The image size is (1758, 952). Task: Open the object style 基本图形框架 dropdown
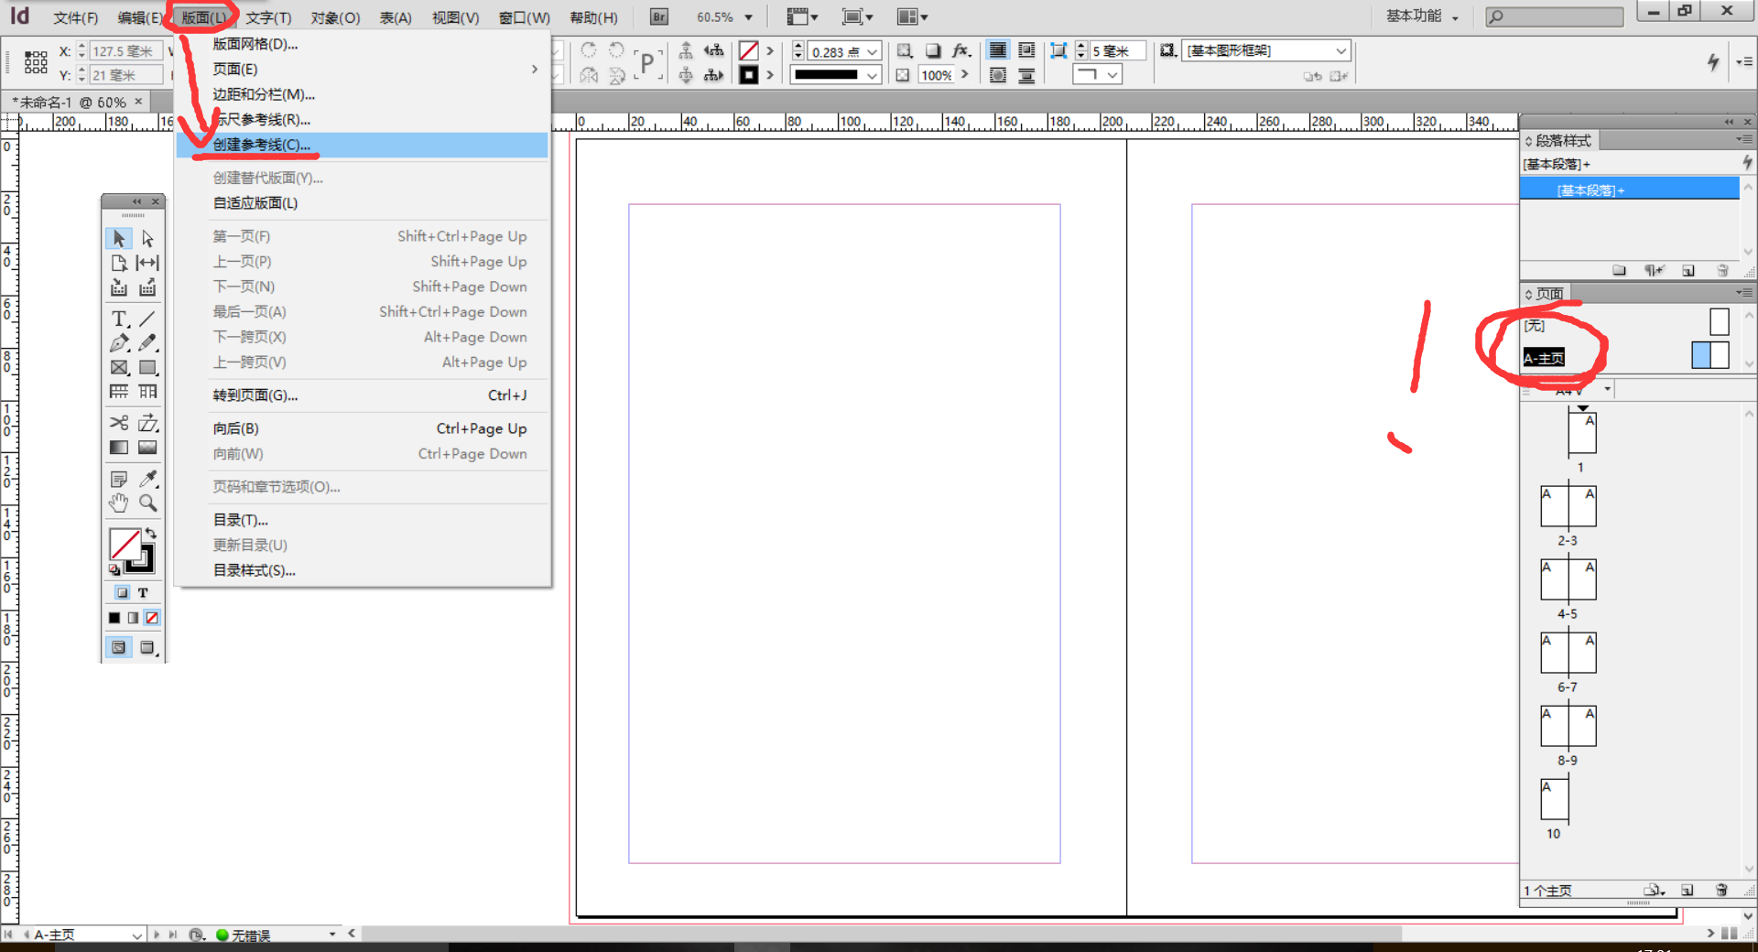coord(1341,50)
